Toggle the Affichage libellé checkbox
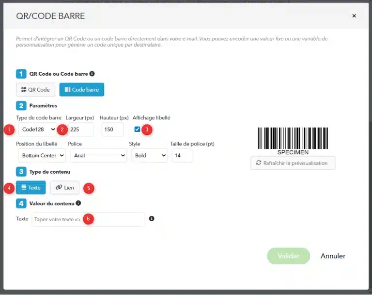 coord(137,130)
